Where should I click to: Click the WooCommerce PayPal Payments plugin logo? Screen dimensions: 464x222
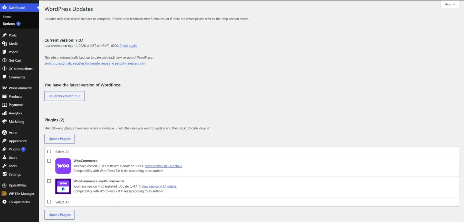(x=63, y=187)
